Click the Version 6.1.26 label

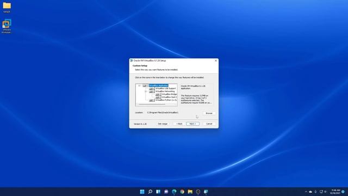[140, 124]
